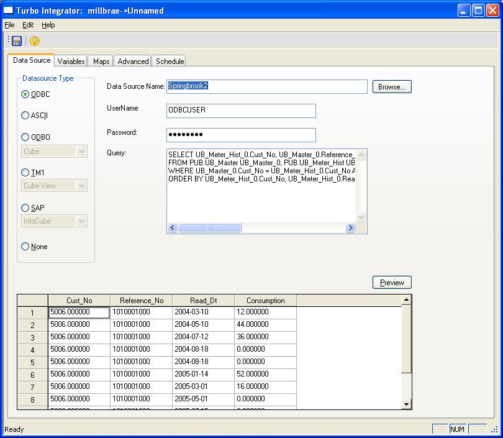Expand the Cube dropdown under ODBO

tap(81, 152)
